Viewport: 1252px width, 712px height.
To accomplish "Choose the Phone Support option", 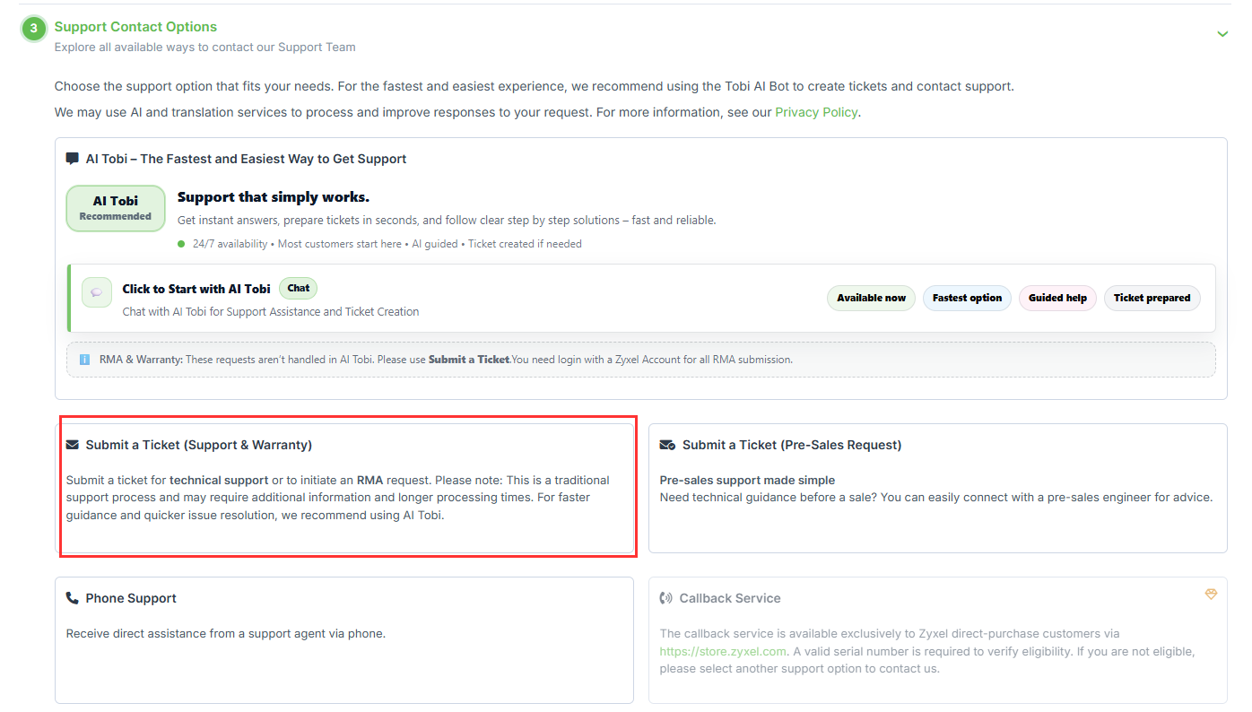I will pyautogui.click(x=344, y=640).
